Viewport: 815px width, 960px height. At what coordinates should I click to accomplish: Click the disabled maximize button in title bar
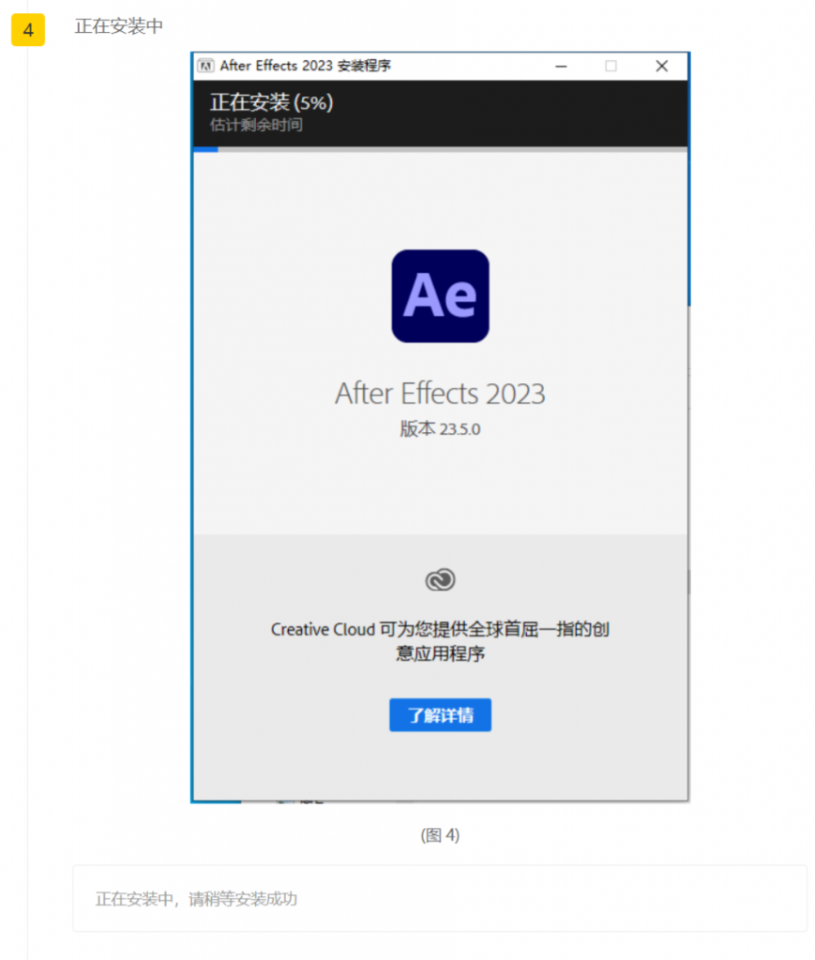[611, 67]
